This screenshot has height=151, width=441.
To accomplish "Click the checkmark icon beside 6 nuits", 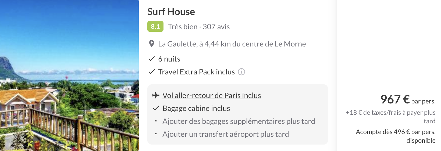I will (x=152, y=59).
